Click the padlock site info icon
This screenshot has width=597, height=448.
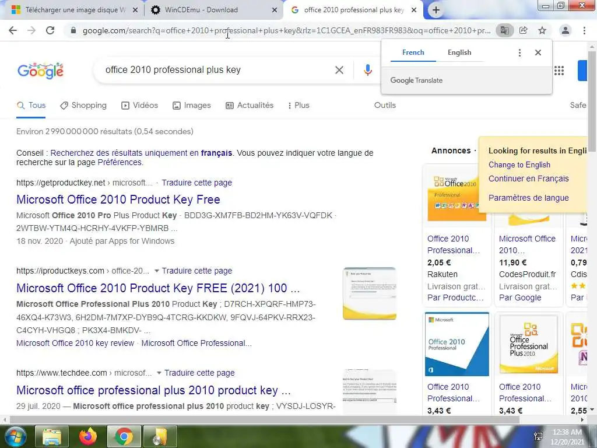pos(73,30)
